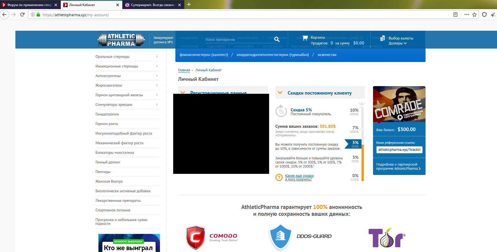Open the currency Доллары dropdown

(397, 43)
